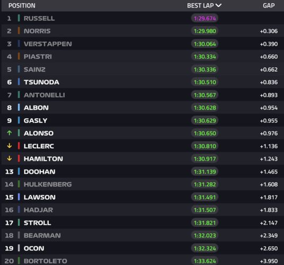Select Albon's name in position 8
The image size is (284, 265).
click(x=36, y=108)
